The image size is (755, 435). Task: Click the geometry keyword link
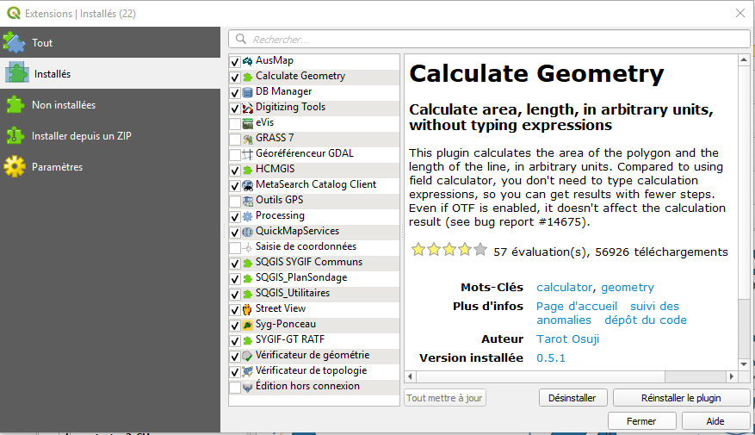[628, 288]
